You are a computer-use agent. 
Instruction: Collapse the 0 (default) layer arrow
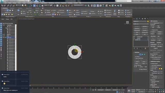pyautogui.click(x=3, y=25)
